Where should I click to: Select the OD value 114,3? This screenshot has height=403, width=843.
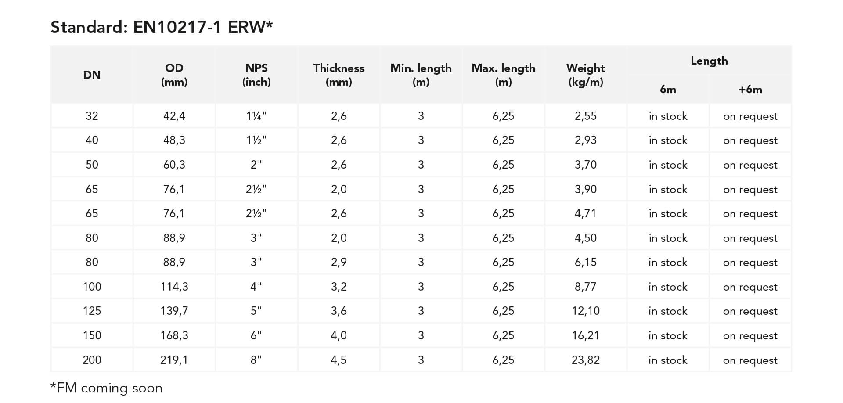coord(174,287)
